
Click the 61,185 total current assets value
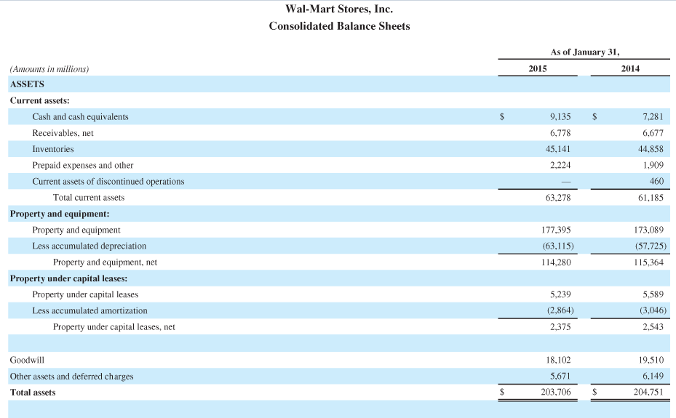coord(651,198)
